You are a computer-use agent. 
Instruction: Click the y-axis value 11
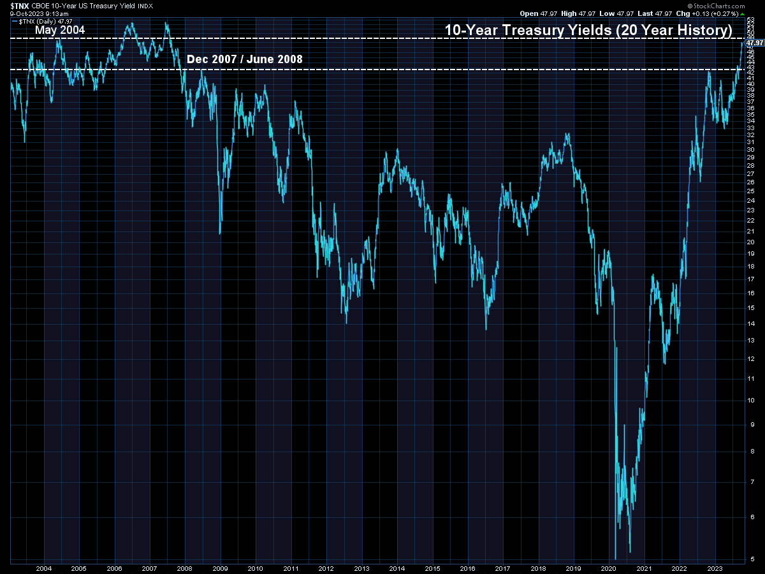coord(752,378)
